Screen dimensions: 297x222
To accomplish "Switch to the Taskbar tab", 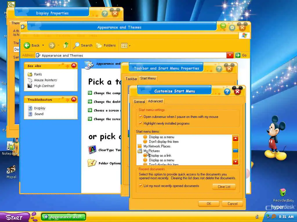I will (x=131, y=79).
